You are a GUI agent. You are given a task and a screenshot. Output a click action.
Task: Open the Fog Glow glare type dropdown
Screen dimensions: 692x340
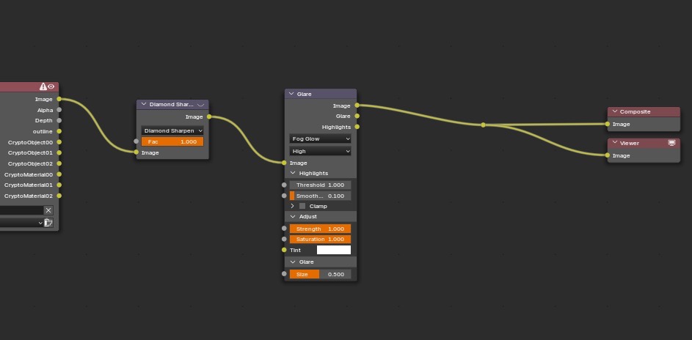click(321, 138)
